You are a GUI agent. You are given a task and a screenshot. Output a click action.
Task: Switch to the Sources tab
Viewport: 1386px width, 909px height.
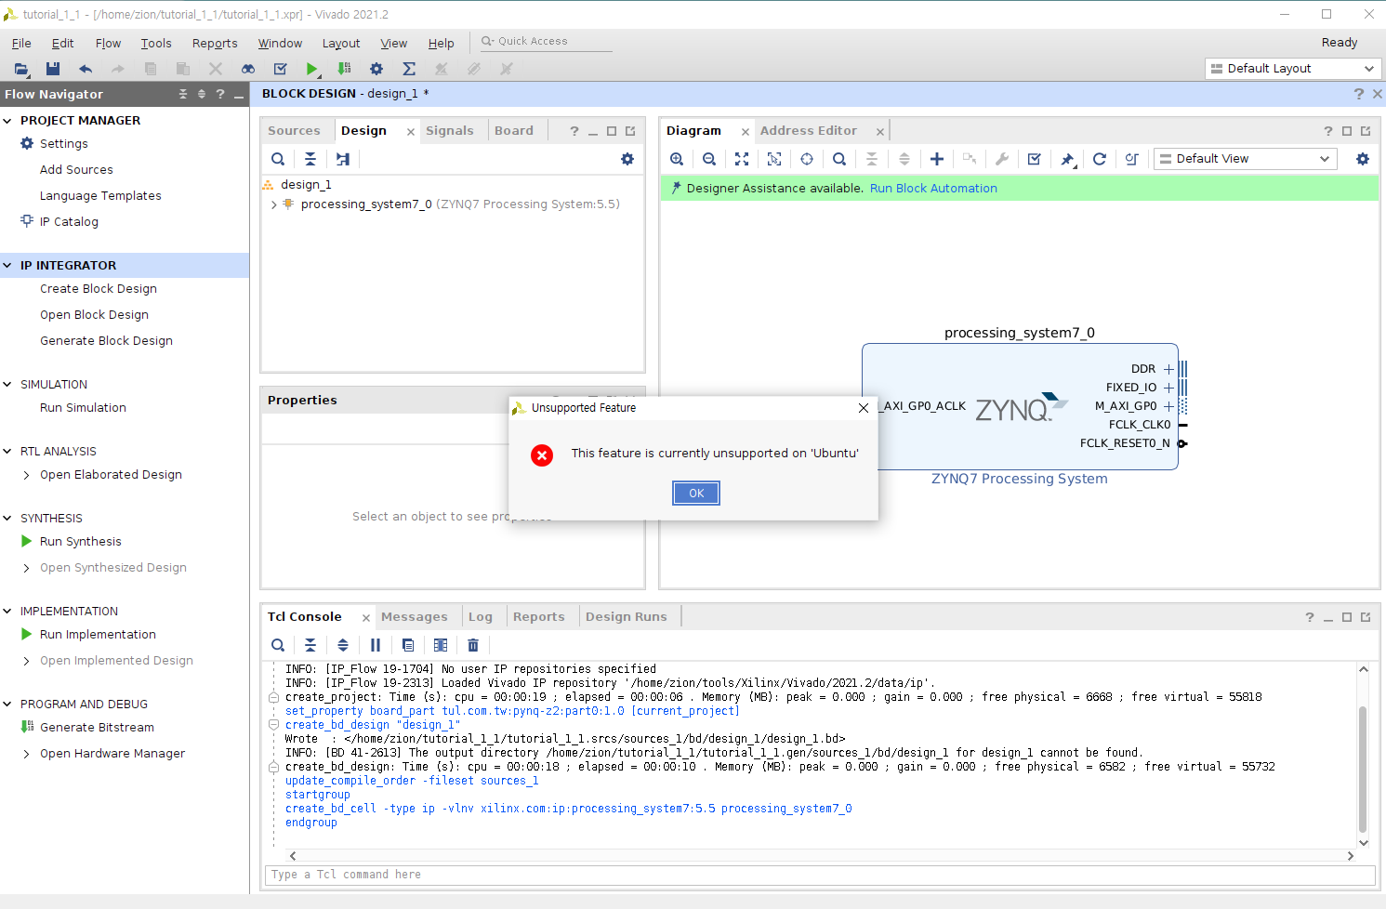[294, 131]
